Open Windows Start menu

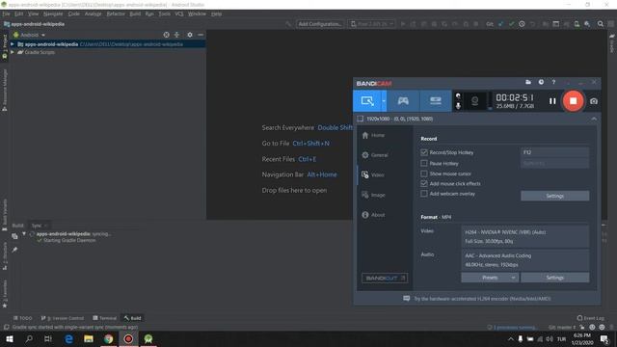[9, 338]
